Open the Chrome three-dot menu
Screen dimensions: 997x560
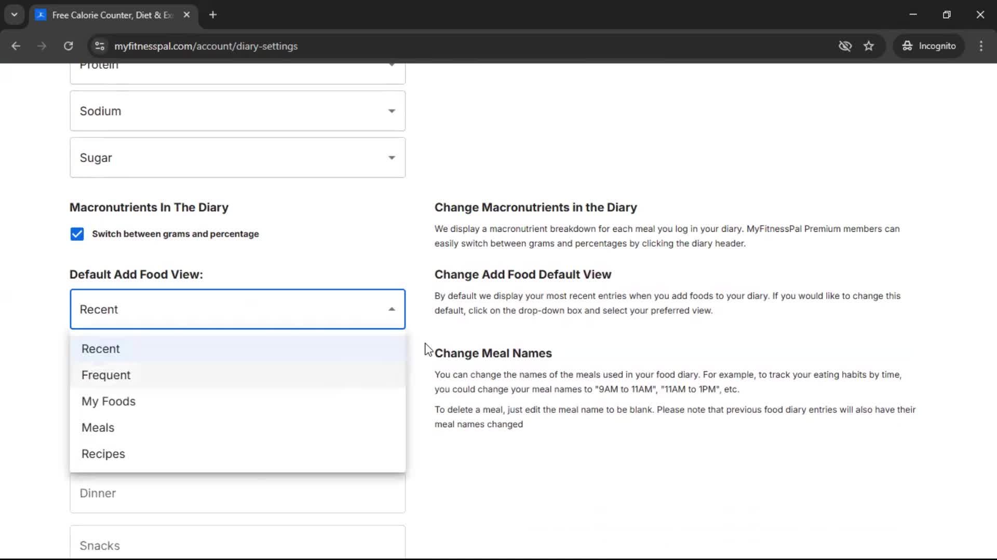click(981, 46)
